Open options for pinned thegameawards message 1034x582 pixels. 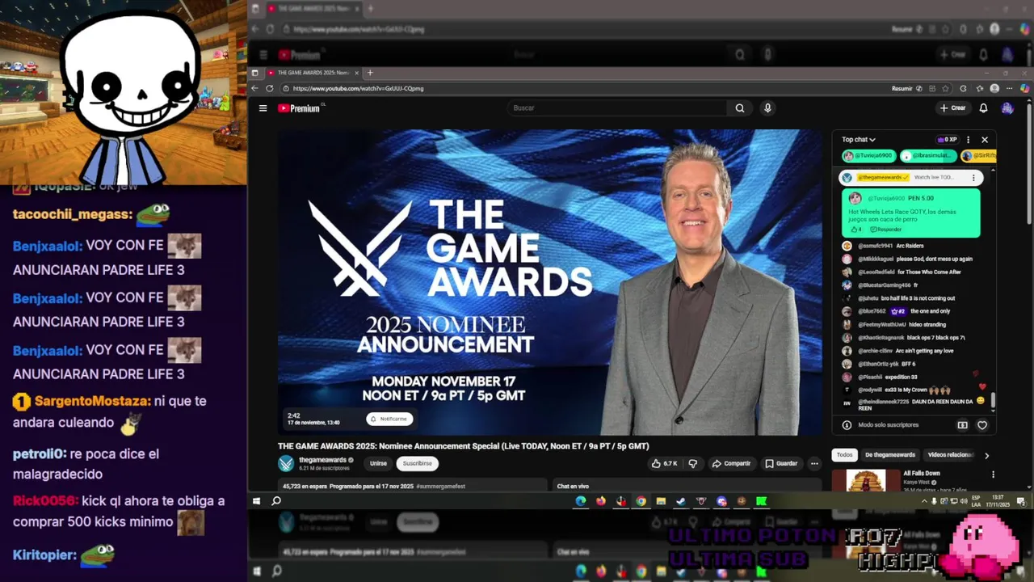(973, 177)
